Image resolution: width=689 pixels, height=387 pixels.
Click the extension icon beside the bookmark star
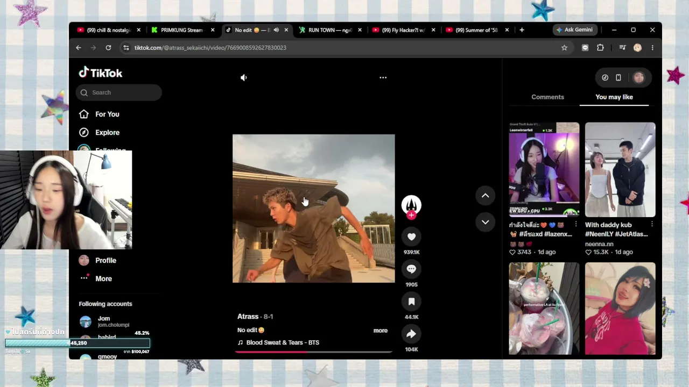tap(585, 48)
